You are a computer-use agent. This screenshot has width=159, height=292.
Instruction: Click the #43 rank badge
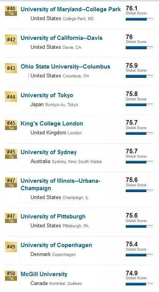[x=11, y=68]
